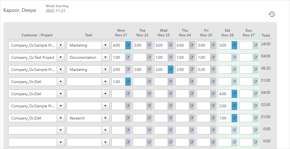Expand the Research task dropdown arrow
290x149 pixels.
(106, 118)
